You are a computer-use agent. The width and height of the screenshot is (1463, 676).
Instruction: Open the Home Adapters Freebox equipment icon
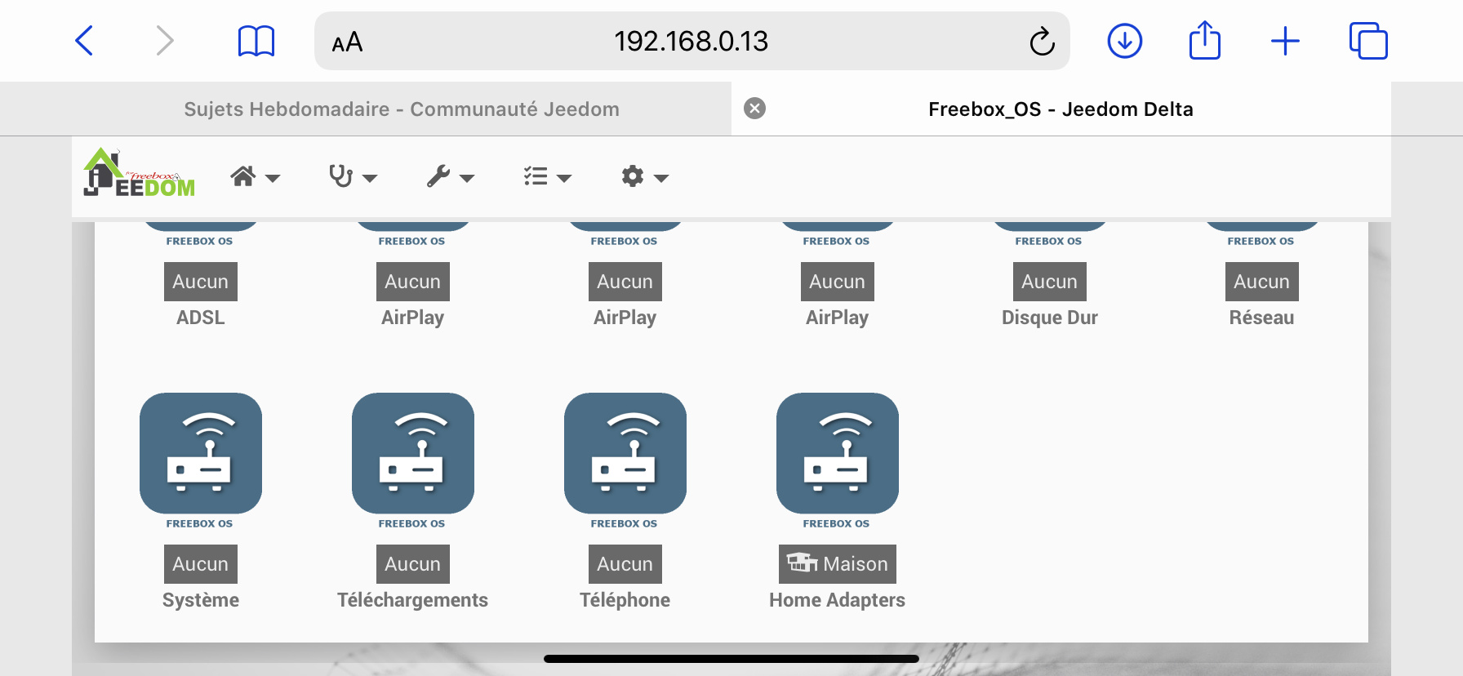(838, 453)
